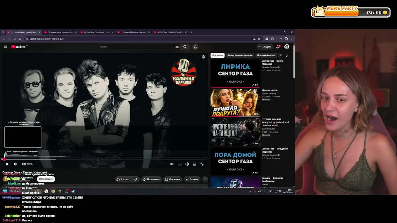Open the Жидкое золото video title
The height and width of the screenshot is (223, 397).
(x=270, y=90)
